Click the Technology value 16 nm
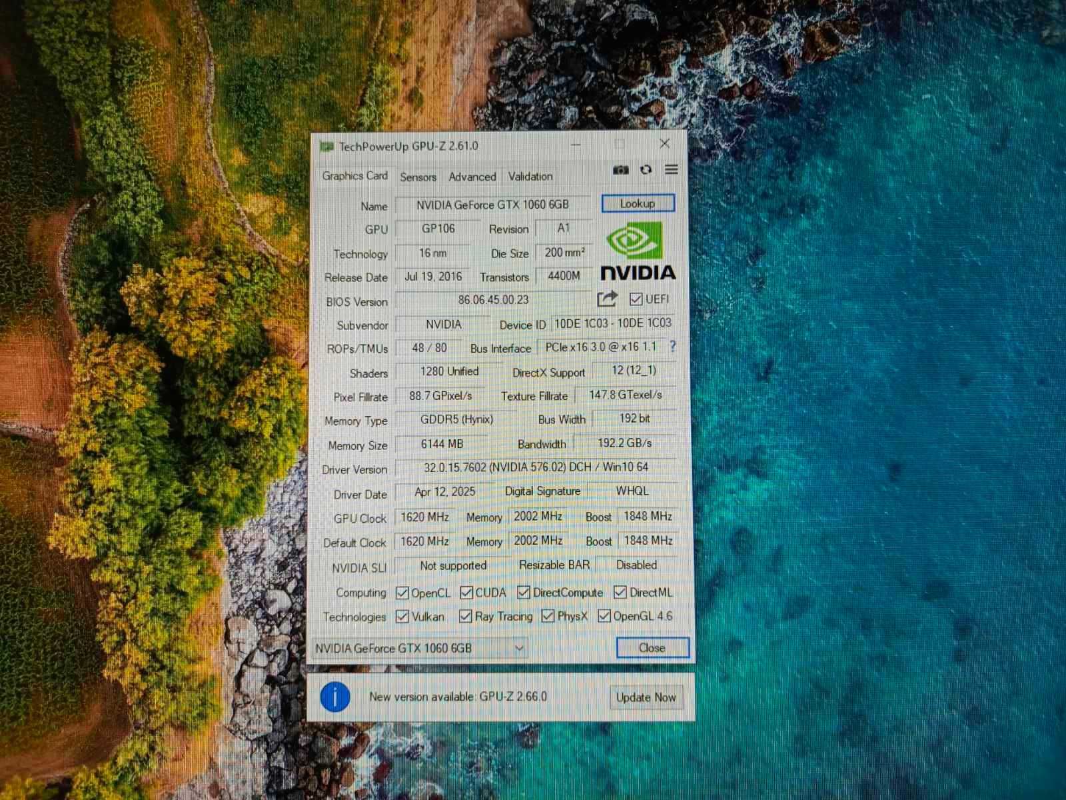The height and width of the screenshot is (800, 1066). pos(433,253)
